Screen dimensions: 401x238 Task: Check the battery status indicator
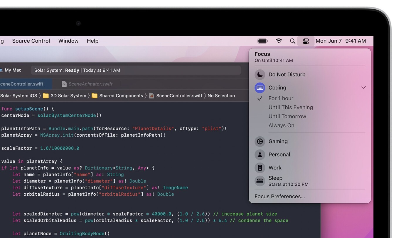click(x=262, y=41)
